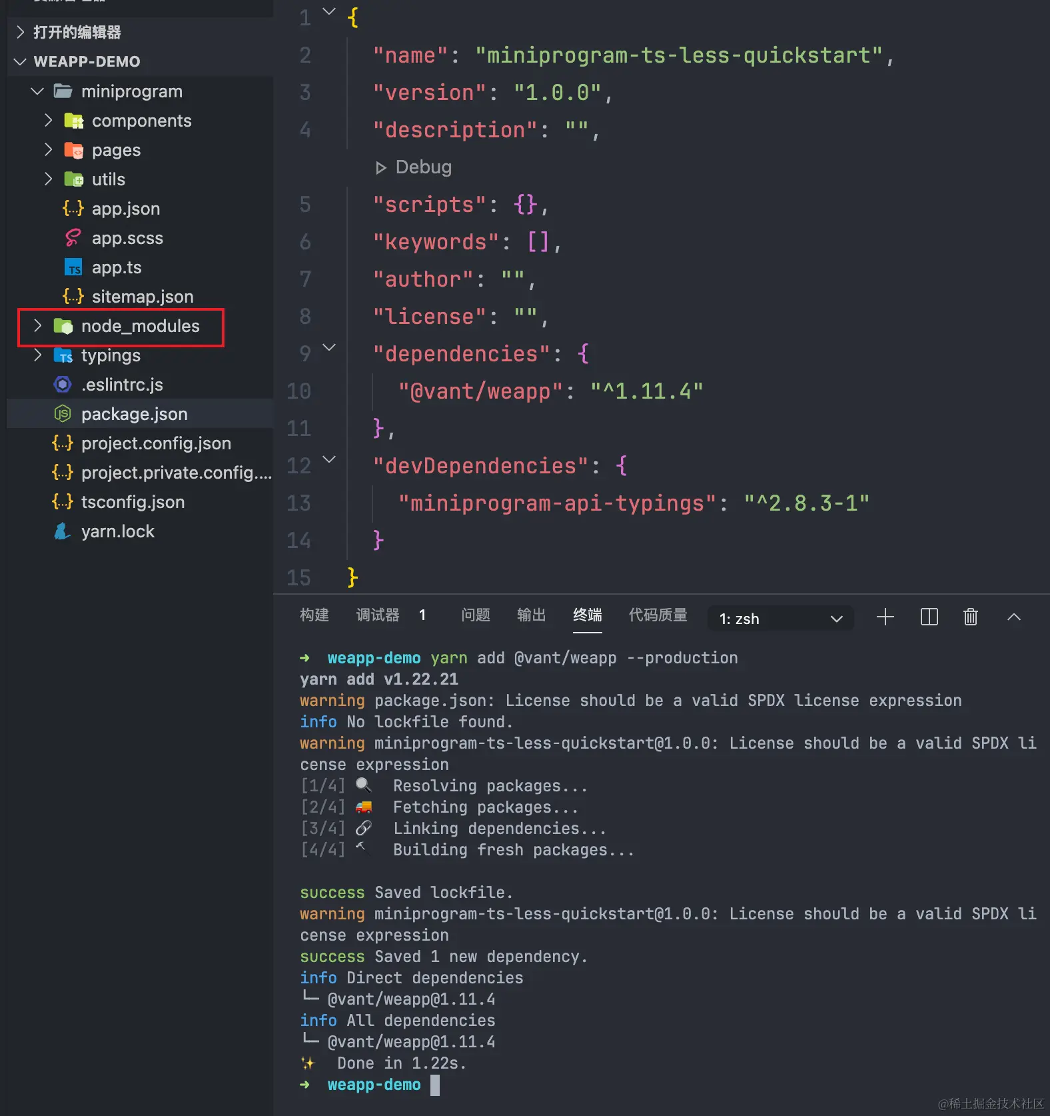Click the utils folder icon

[74, 179]
